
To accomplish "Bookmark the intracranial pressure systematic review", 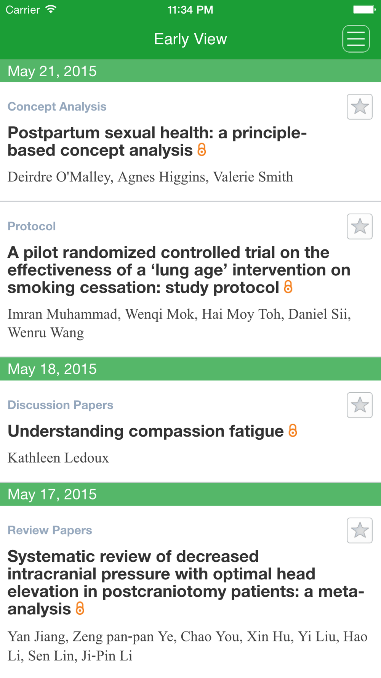I will [360, 530].
